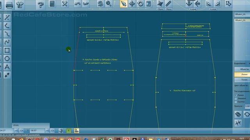Select the rotate tool
Image resolution: width=250 pixels, height=140 pixels.
click(140, 3)
